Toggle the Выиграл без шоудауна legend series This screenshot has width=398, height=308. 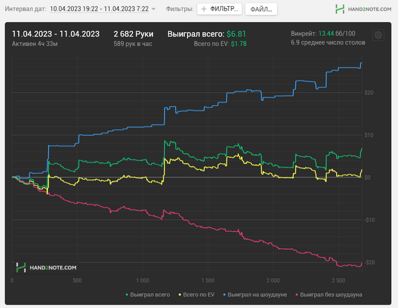pos(329,294)
